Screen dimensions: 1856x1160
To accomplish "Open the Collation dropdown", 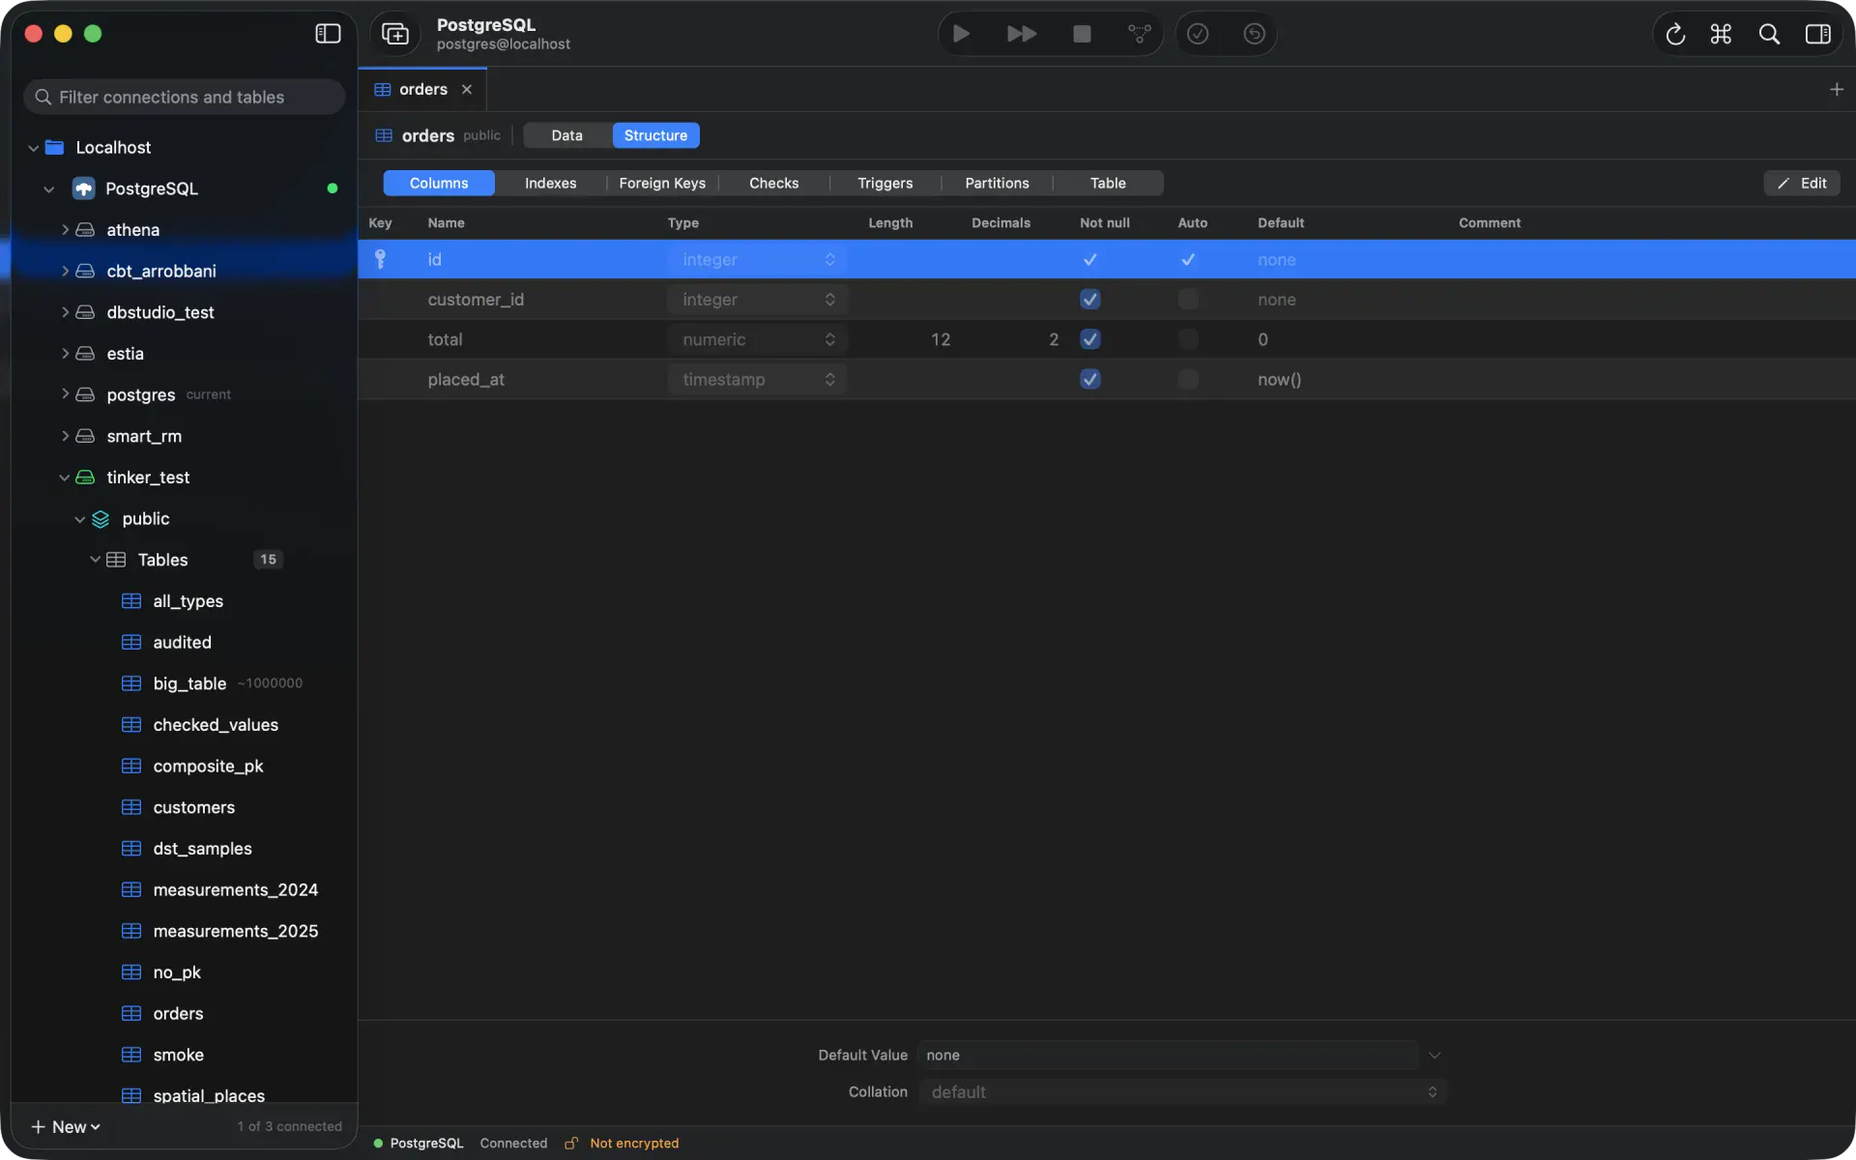I will [x=1182, y=1092].
